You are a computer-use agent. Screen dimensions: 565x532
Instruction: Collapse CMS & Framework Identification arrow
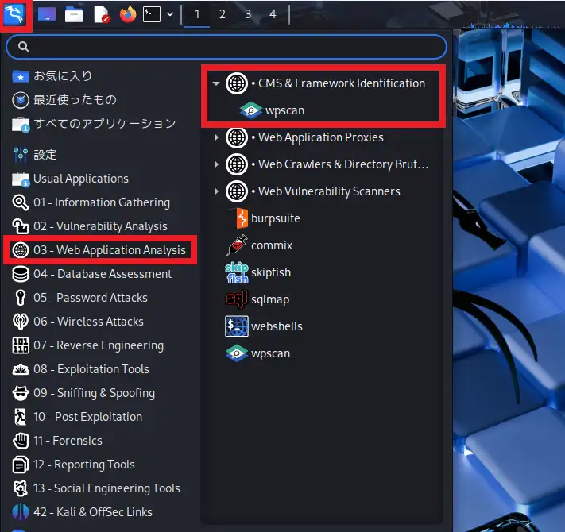tap(216, 83)
